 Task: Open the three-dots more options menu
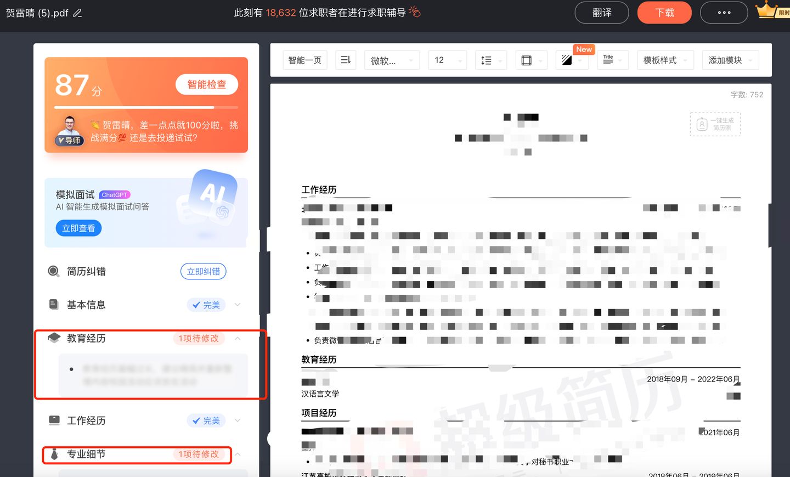(x=724, y=13)
